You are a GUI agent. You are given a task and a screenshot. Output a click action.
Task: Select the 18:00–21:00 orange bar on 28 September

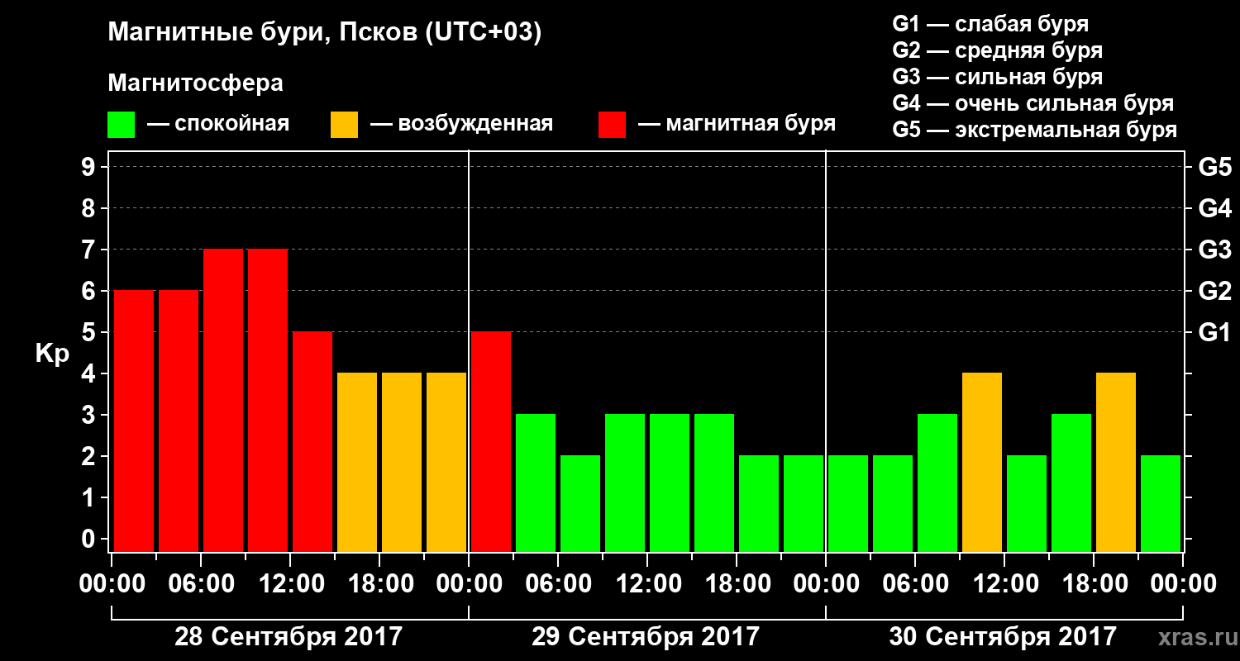402,463
